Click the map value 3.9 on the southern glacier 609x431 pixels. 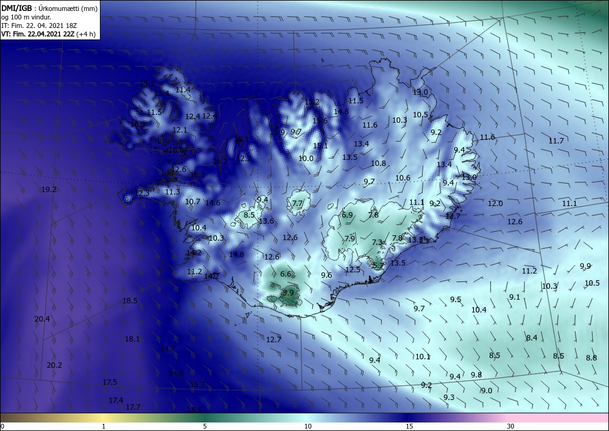click(x=288, y=292)
